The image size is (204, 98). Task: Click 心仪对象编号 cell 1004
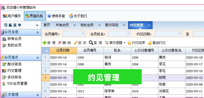point(144,64)
